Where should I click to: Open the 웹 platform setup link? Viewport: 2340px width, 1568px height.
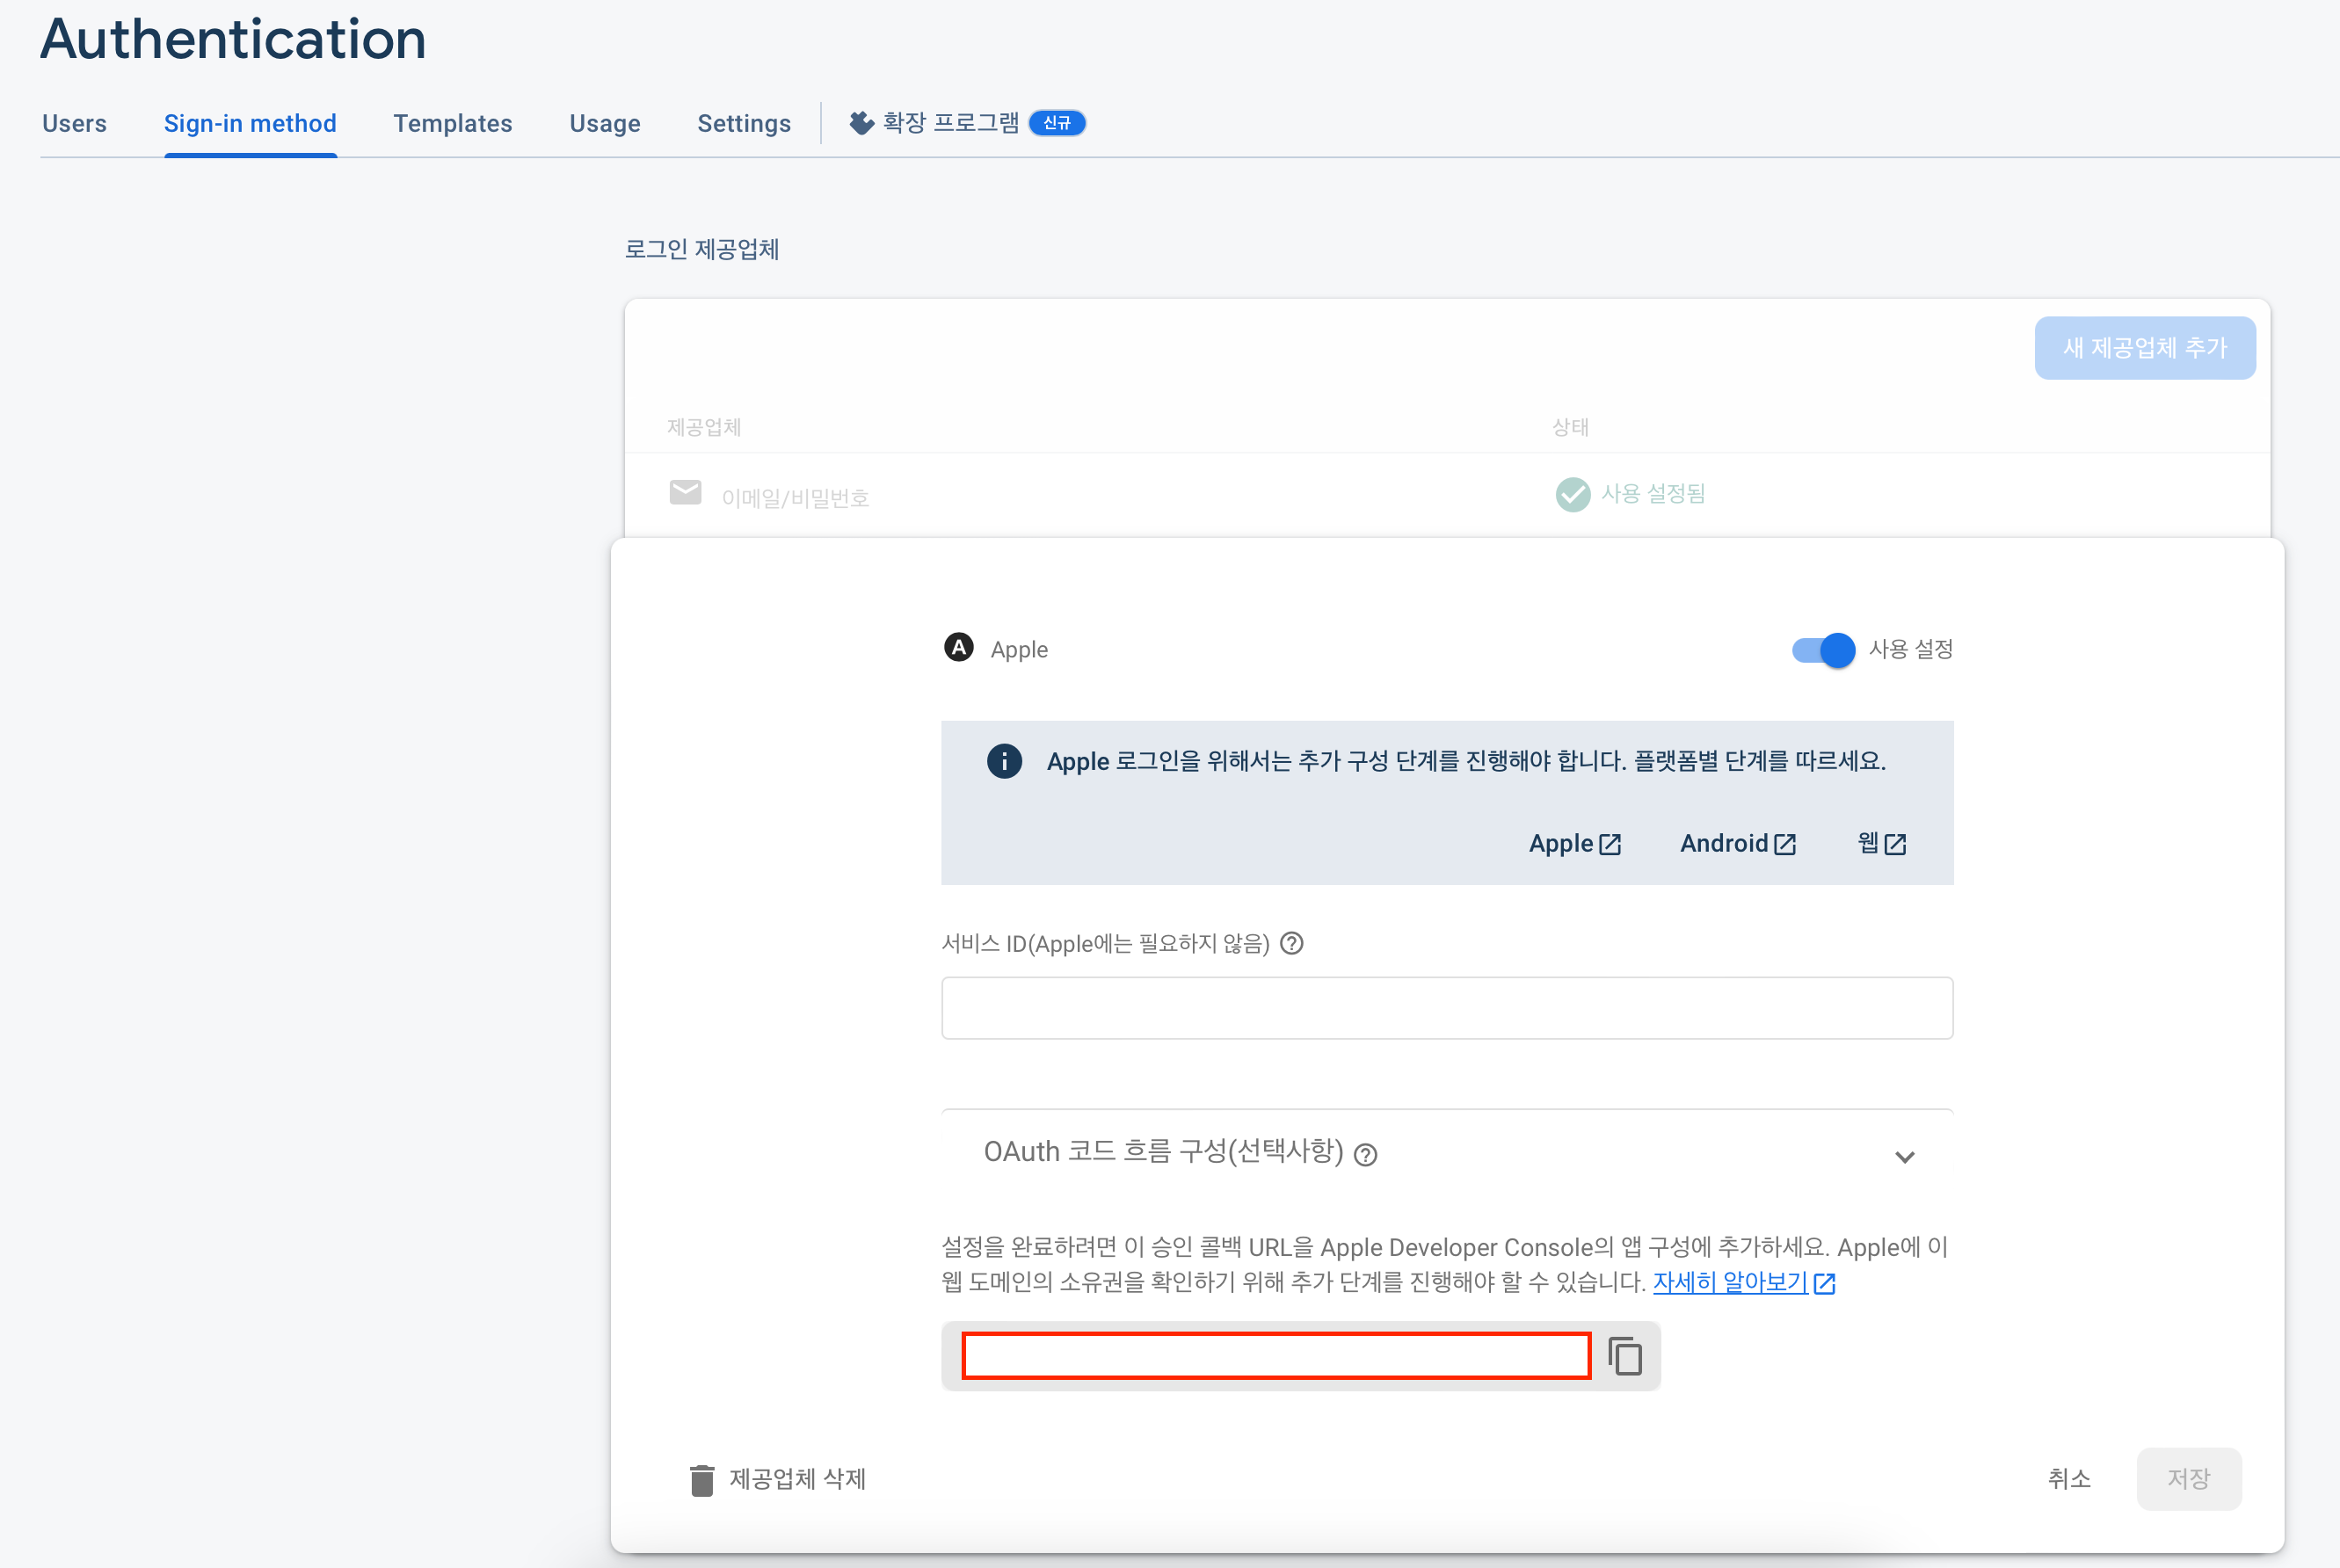[x=1882, y=843]
